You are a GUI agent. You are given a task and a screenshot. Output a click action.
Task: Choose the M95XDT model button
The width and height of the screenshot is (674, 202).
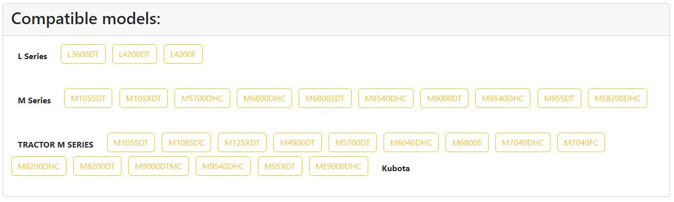point(280,166)
